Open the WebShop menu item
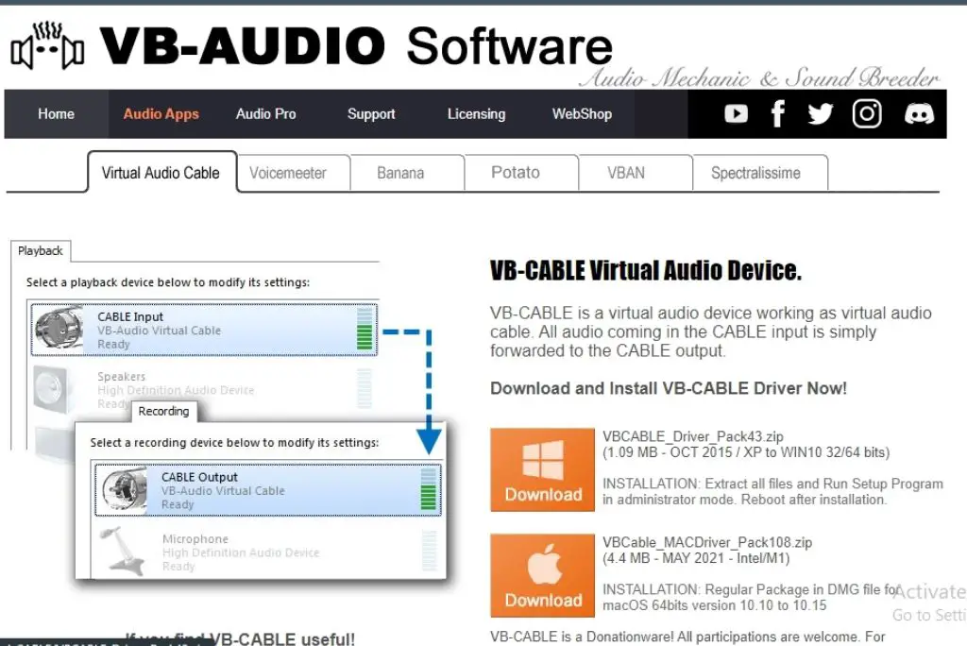The height and width of the screenshot is (646, 967). 582,113
